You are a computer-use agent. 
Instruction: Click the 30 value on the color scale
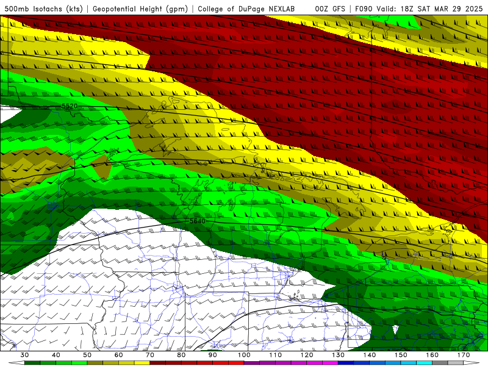[x=24, y=355]
